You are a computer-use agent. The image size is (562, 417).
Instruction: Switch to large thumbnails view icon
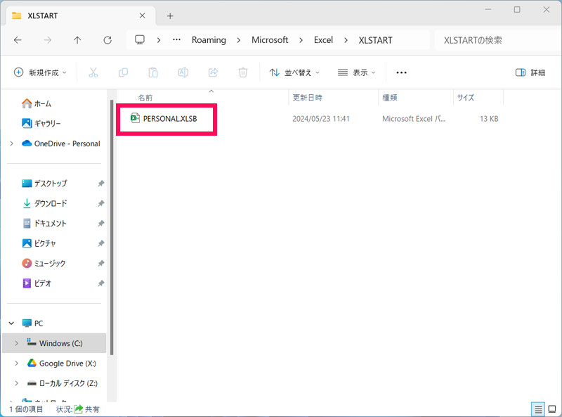[551, 409]
